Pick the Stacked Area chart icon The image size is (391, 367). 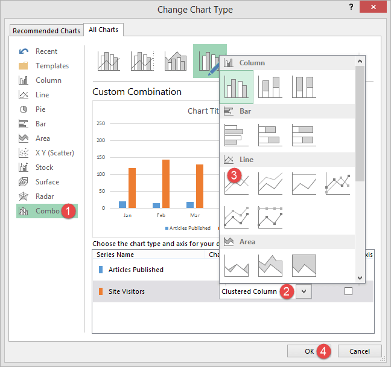[270, 265]
